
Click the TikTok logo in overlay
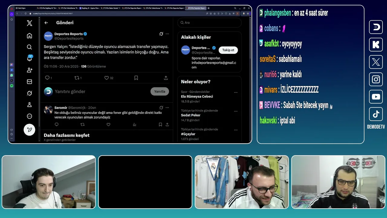click(x=376, y=114)
